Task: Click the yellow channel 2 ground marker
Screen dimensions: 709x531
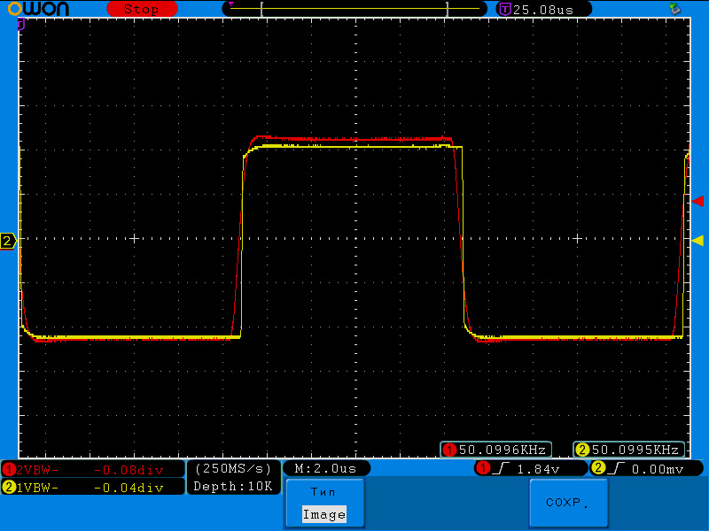Action: 8,241
